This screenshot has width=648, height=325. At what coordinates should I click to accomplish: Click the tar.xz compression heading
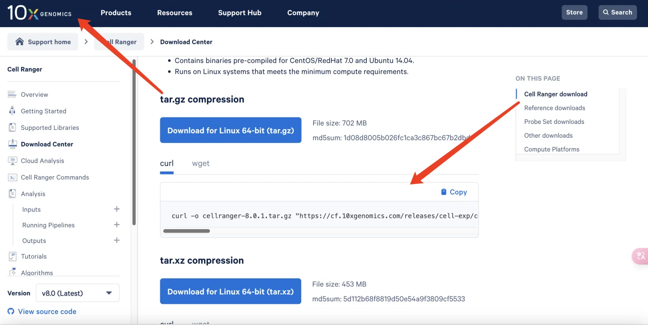coord(202,260)
